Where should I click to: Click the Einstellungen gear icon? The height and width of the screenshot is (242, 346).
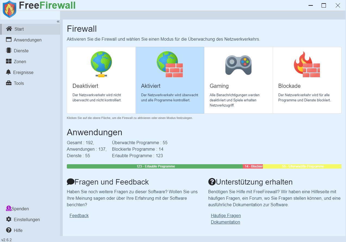[9, 219]
